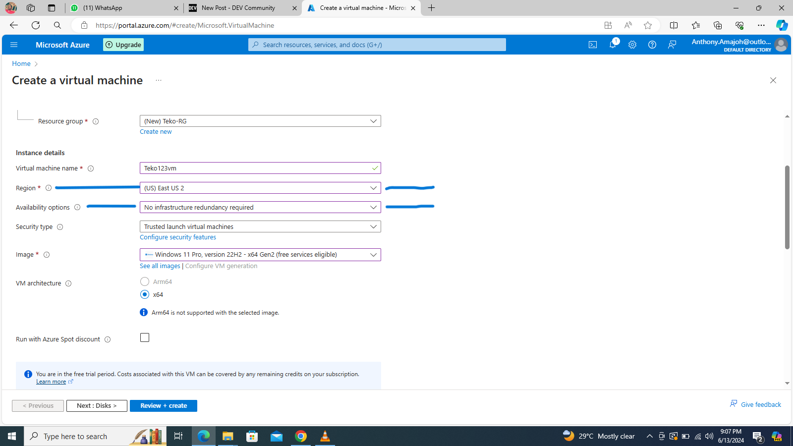This screenshot has height=446, width=793.
Task: Open Azure portal settings gear
Action: click(632, 45)
